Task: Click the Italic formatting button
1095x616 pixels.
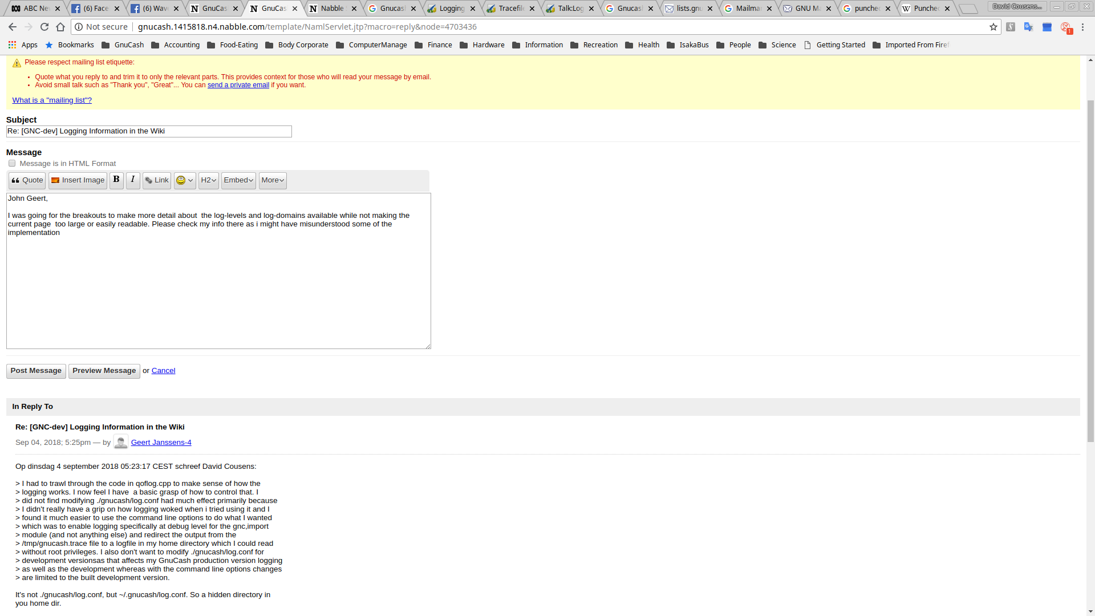Action: click(x=133, y=180)
